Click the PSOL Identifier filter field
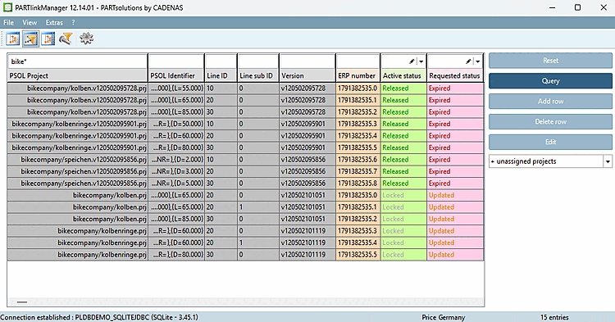This screenshot has height=322, width=615. [x=176, y=61]
